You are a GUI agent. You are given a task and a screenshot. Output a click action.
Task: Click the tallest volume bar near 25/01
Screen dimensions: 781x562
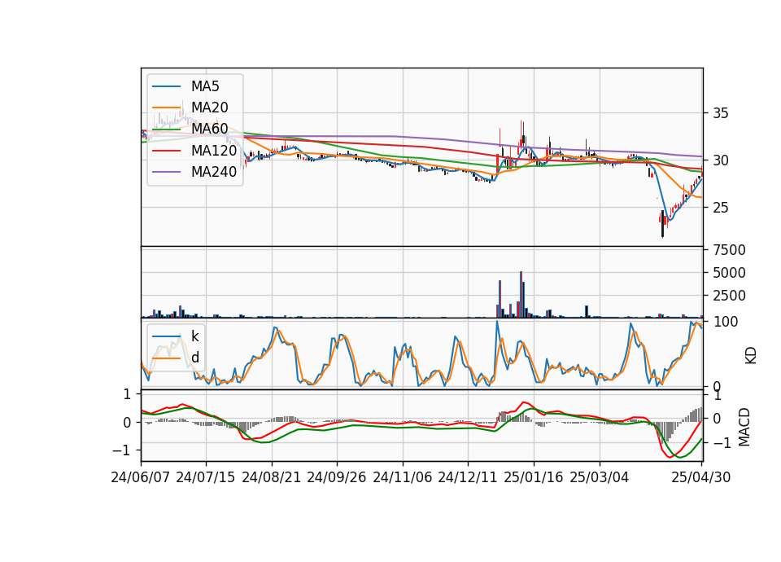coord(521,294)
